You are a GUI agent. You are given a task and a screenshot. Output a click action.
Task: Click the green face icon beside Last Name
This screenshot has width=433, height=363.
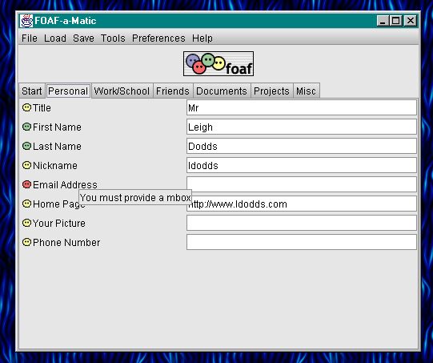[26, 146]
